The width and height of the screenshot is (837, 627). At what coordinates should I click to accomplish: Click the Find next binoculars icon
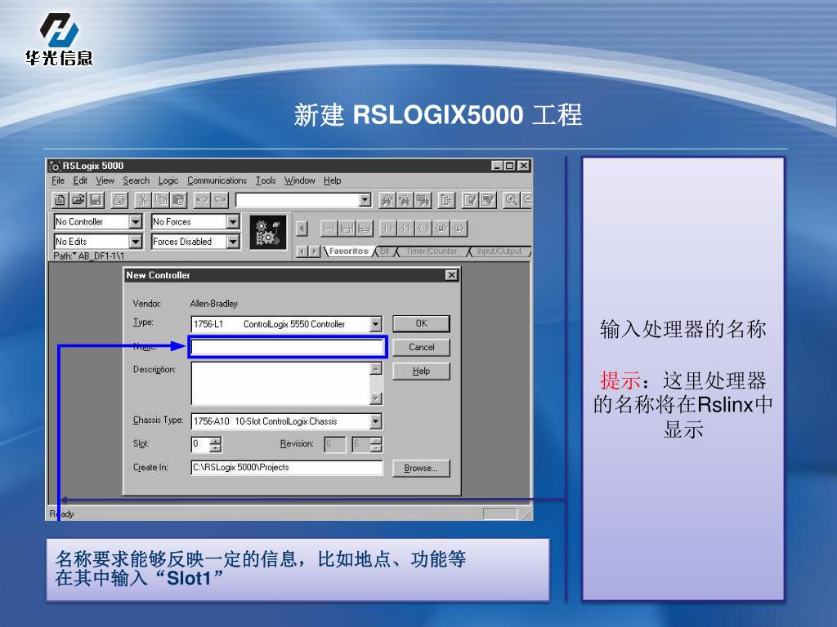click(x=405, y=200)
